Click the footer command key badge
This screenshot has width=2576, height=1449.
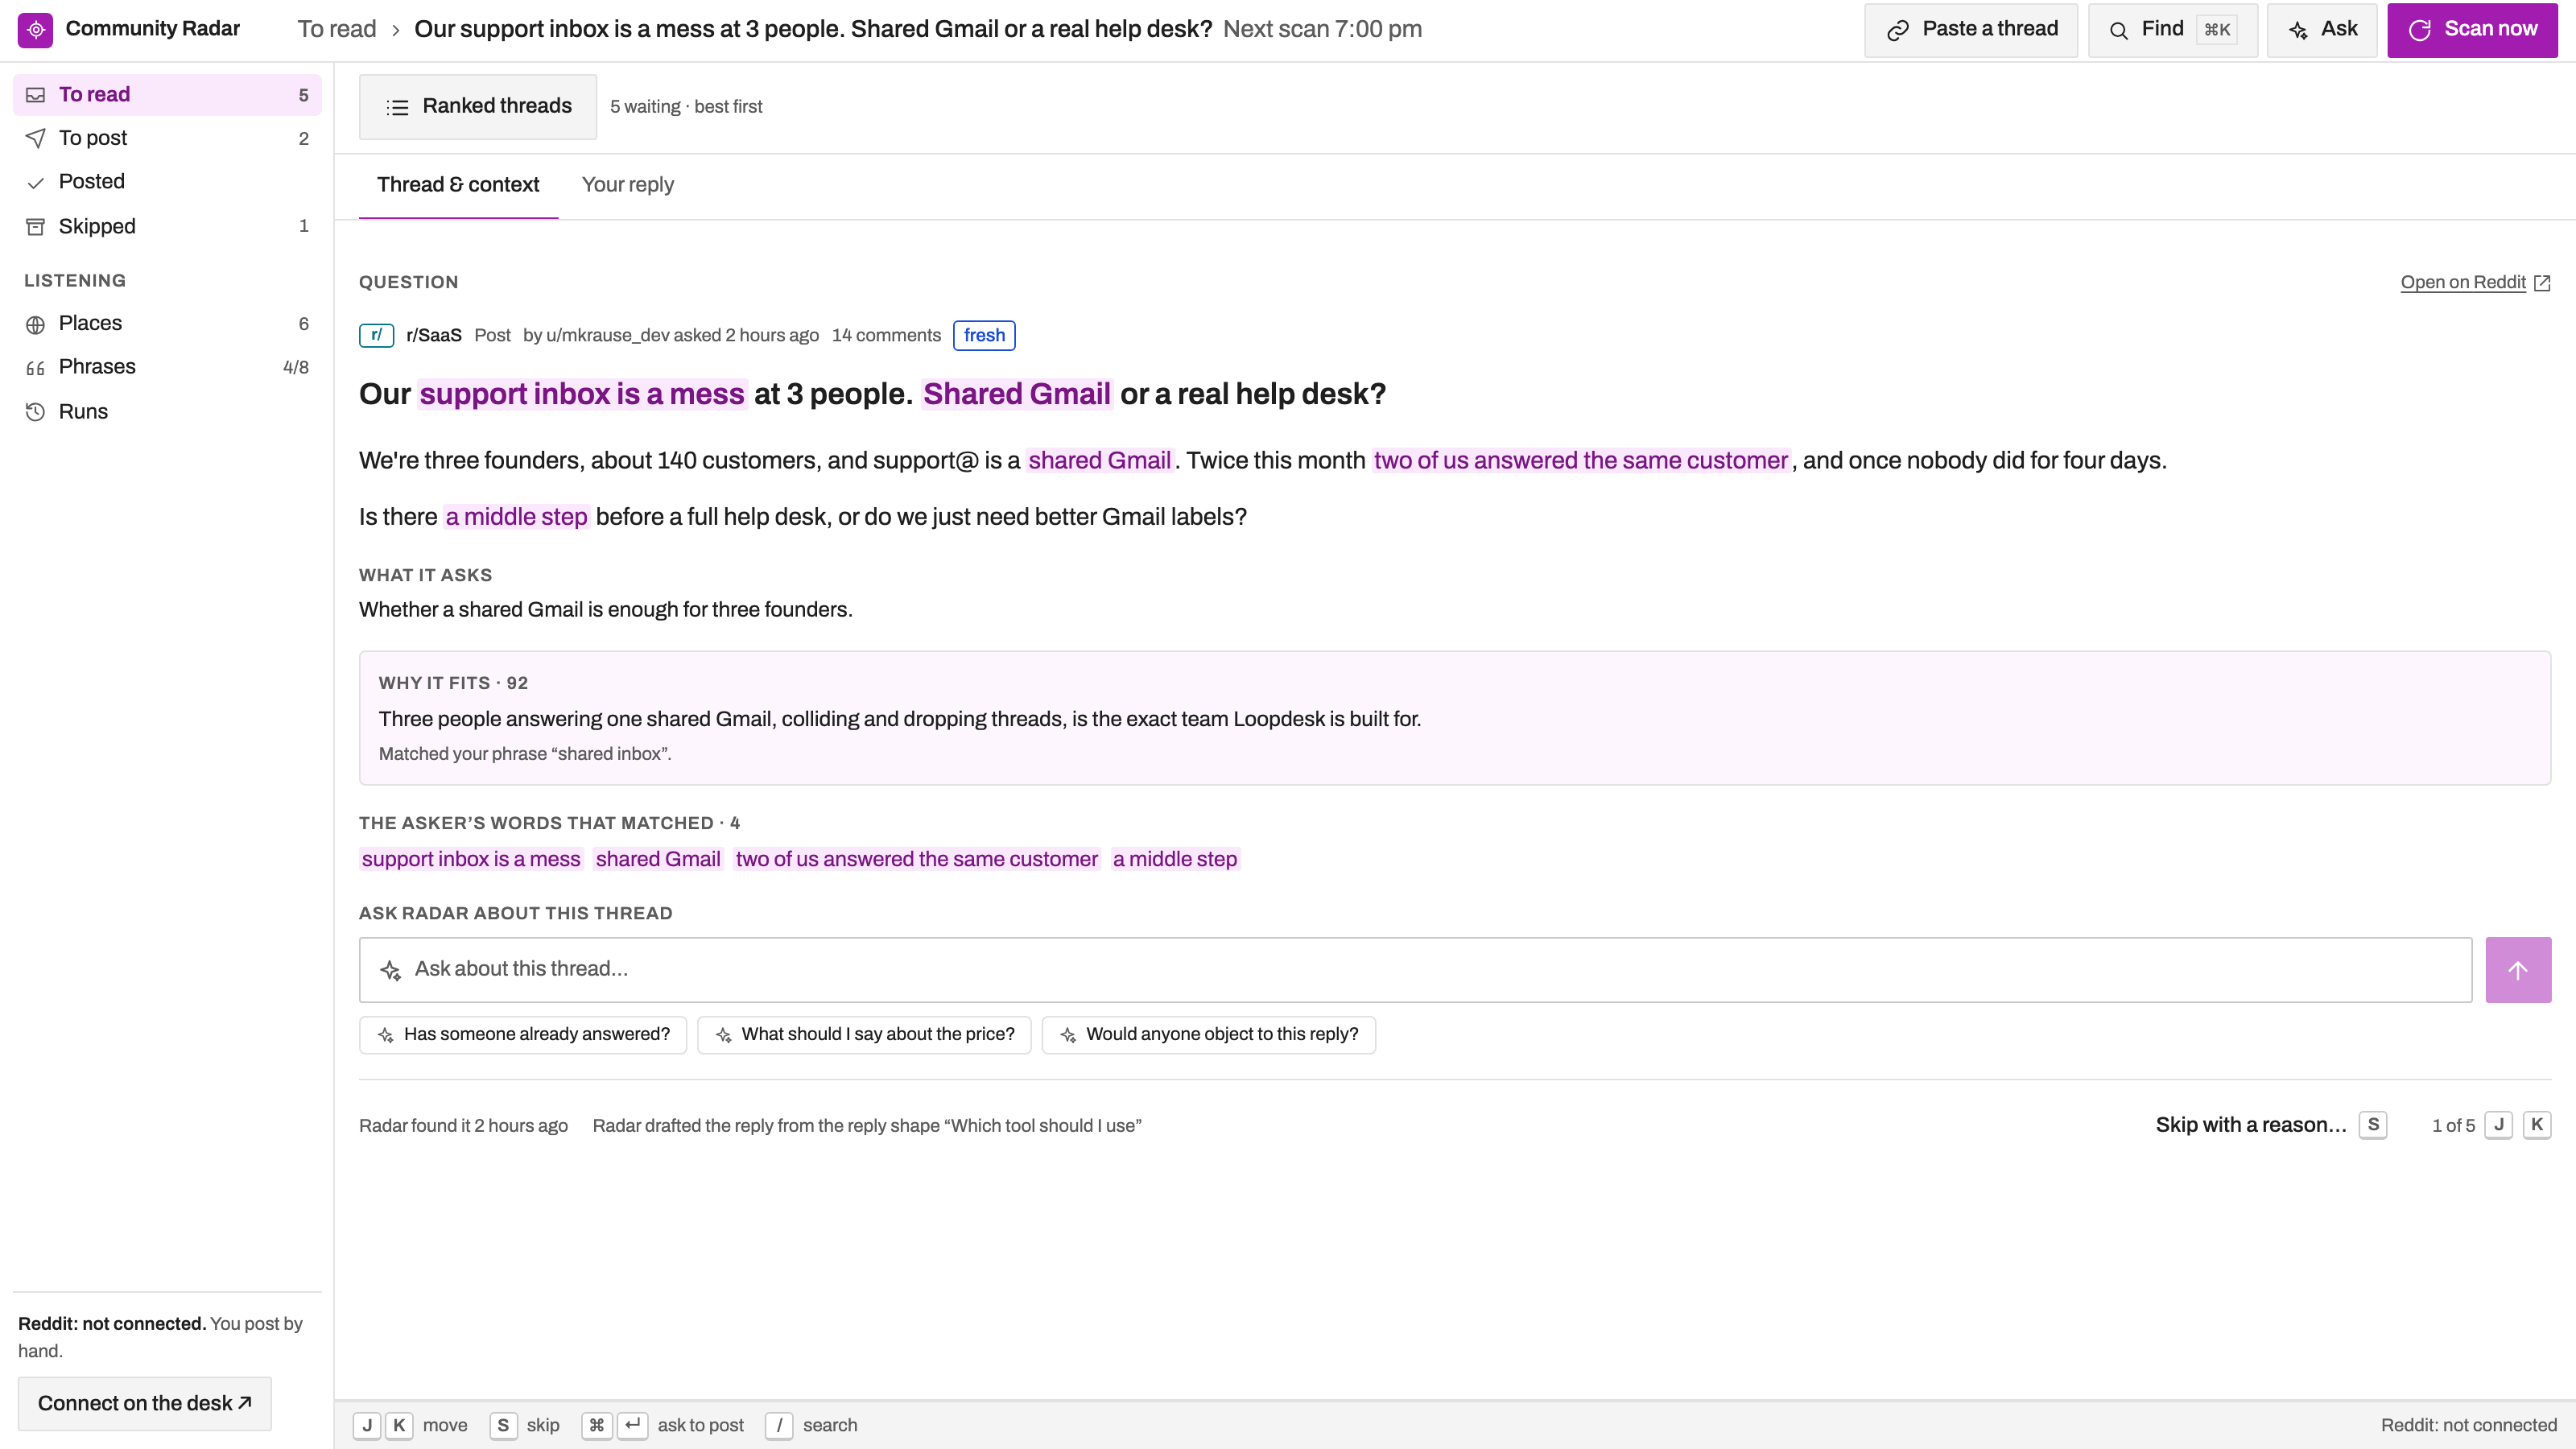[596, 1425]
